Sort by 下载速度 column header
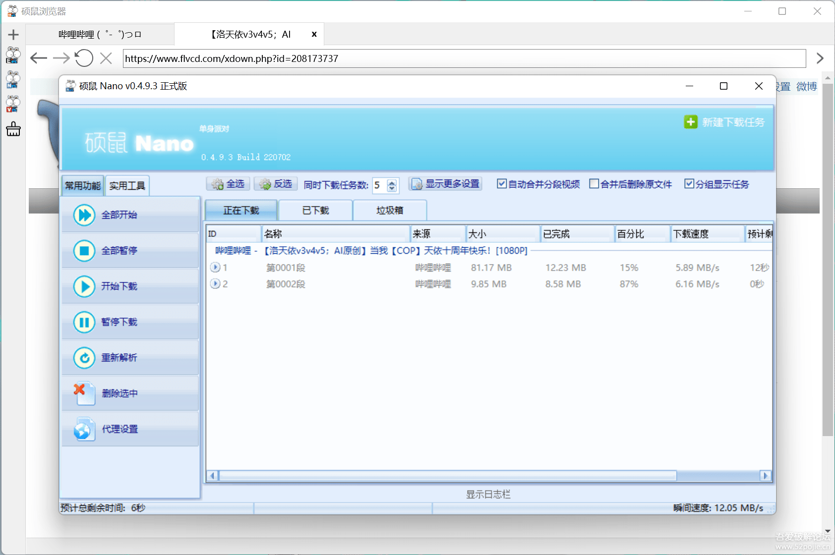Screen dimensions: 835x555 [708, 234]
